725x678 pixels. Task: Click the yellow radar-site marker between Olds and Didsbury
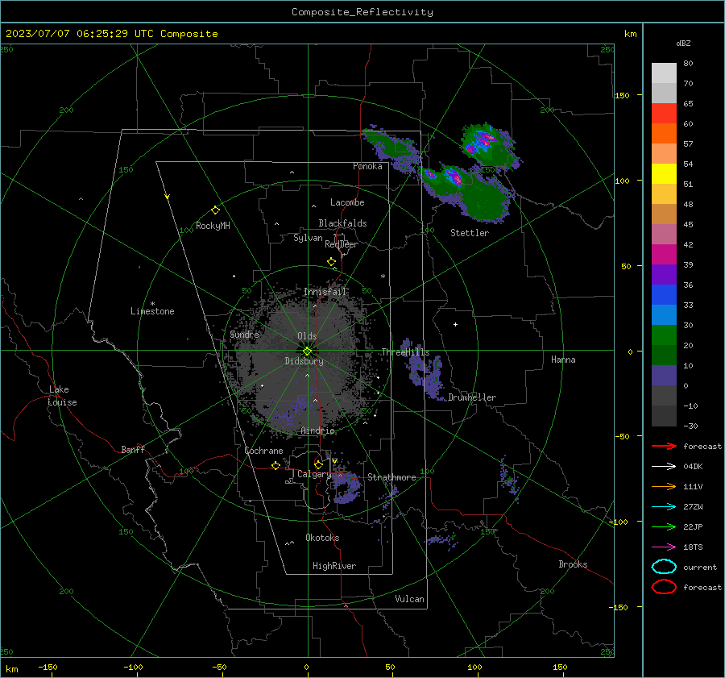[307, 351]
